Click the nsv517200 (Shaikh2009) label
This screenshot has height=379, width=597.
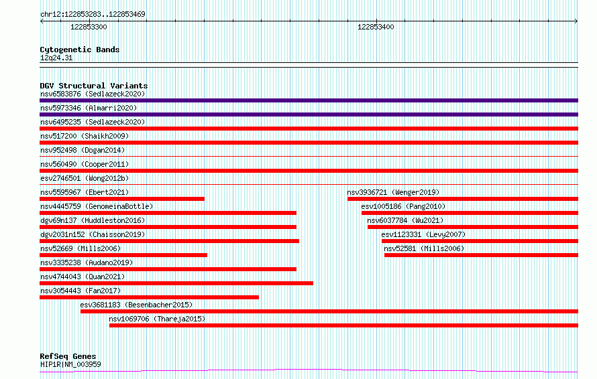coord(85,136)
